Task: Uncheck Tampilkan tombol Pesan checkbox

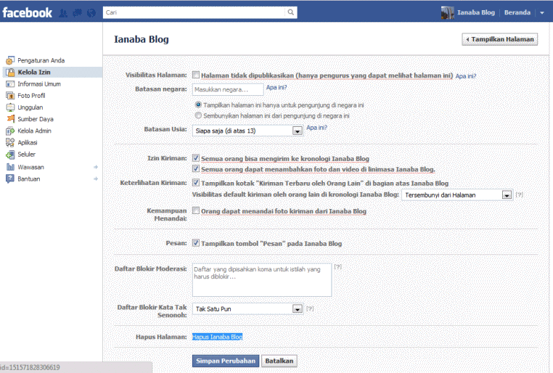Action: click(196, 243)
